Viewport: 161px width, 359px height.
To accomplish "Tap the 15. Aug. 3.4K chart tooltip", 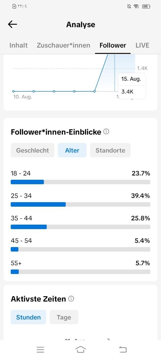I will click(x=132, y=86).
